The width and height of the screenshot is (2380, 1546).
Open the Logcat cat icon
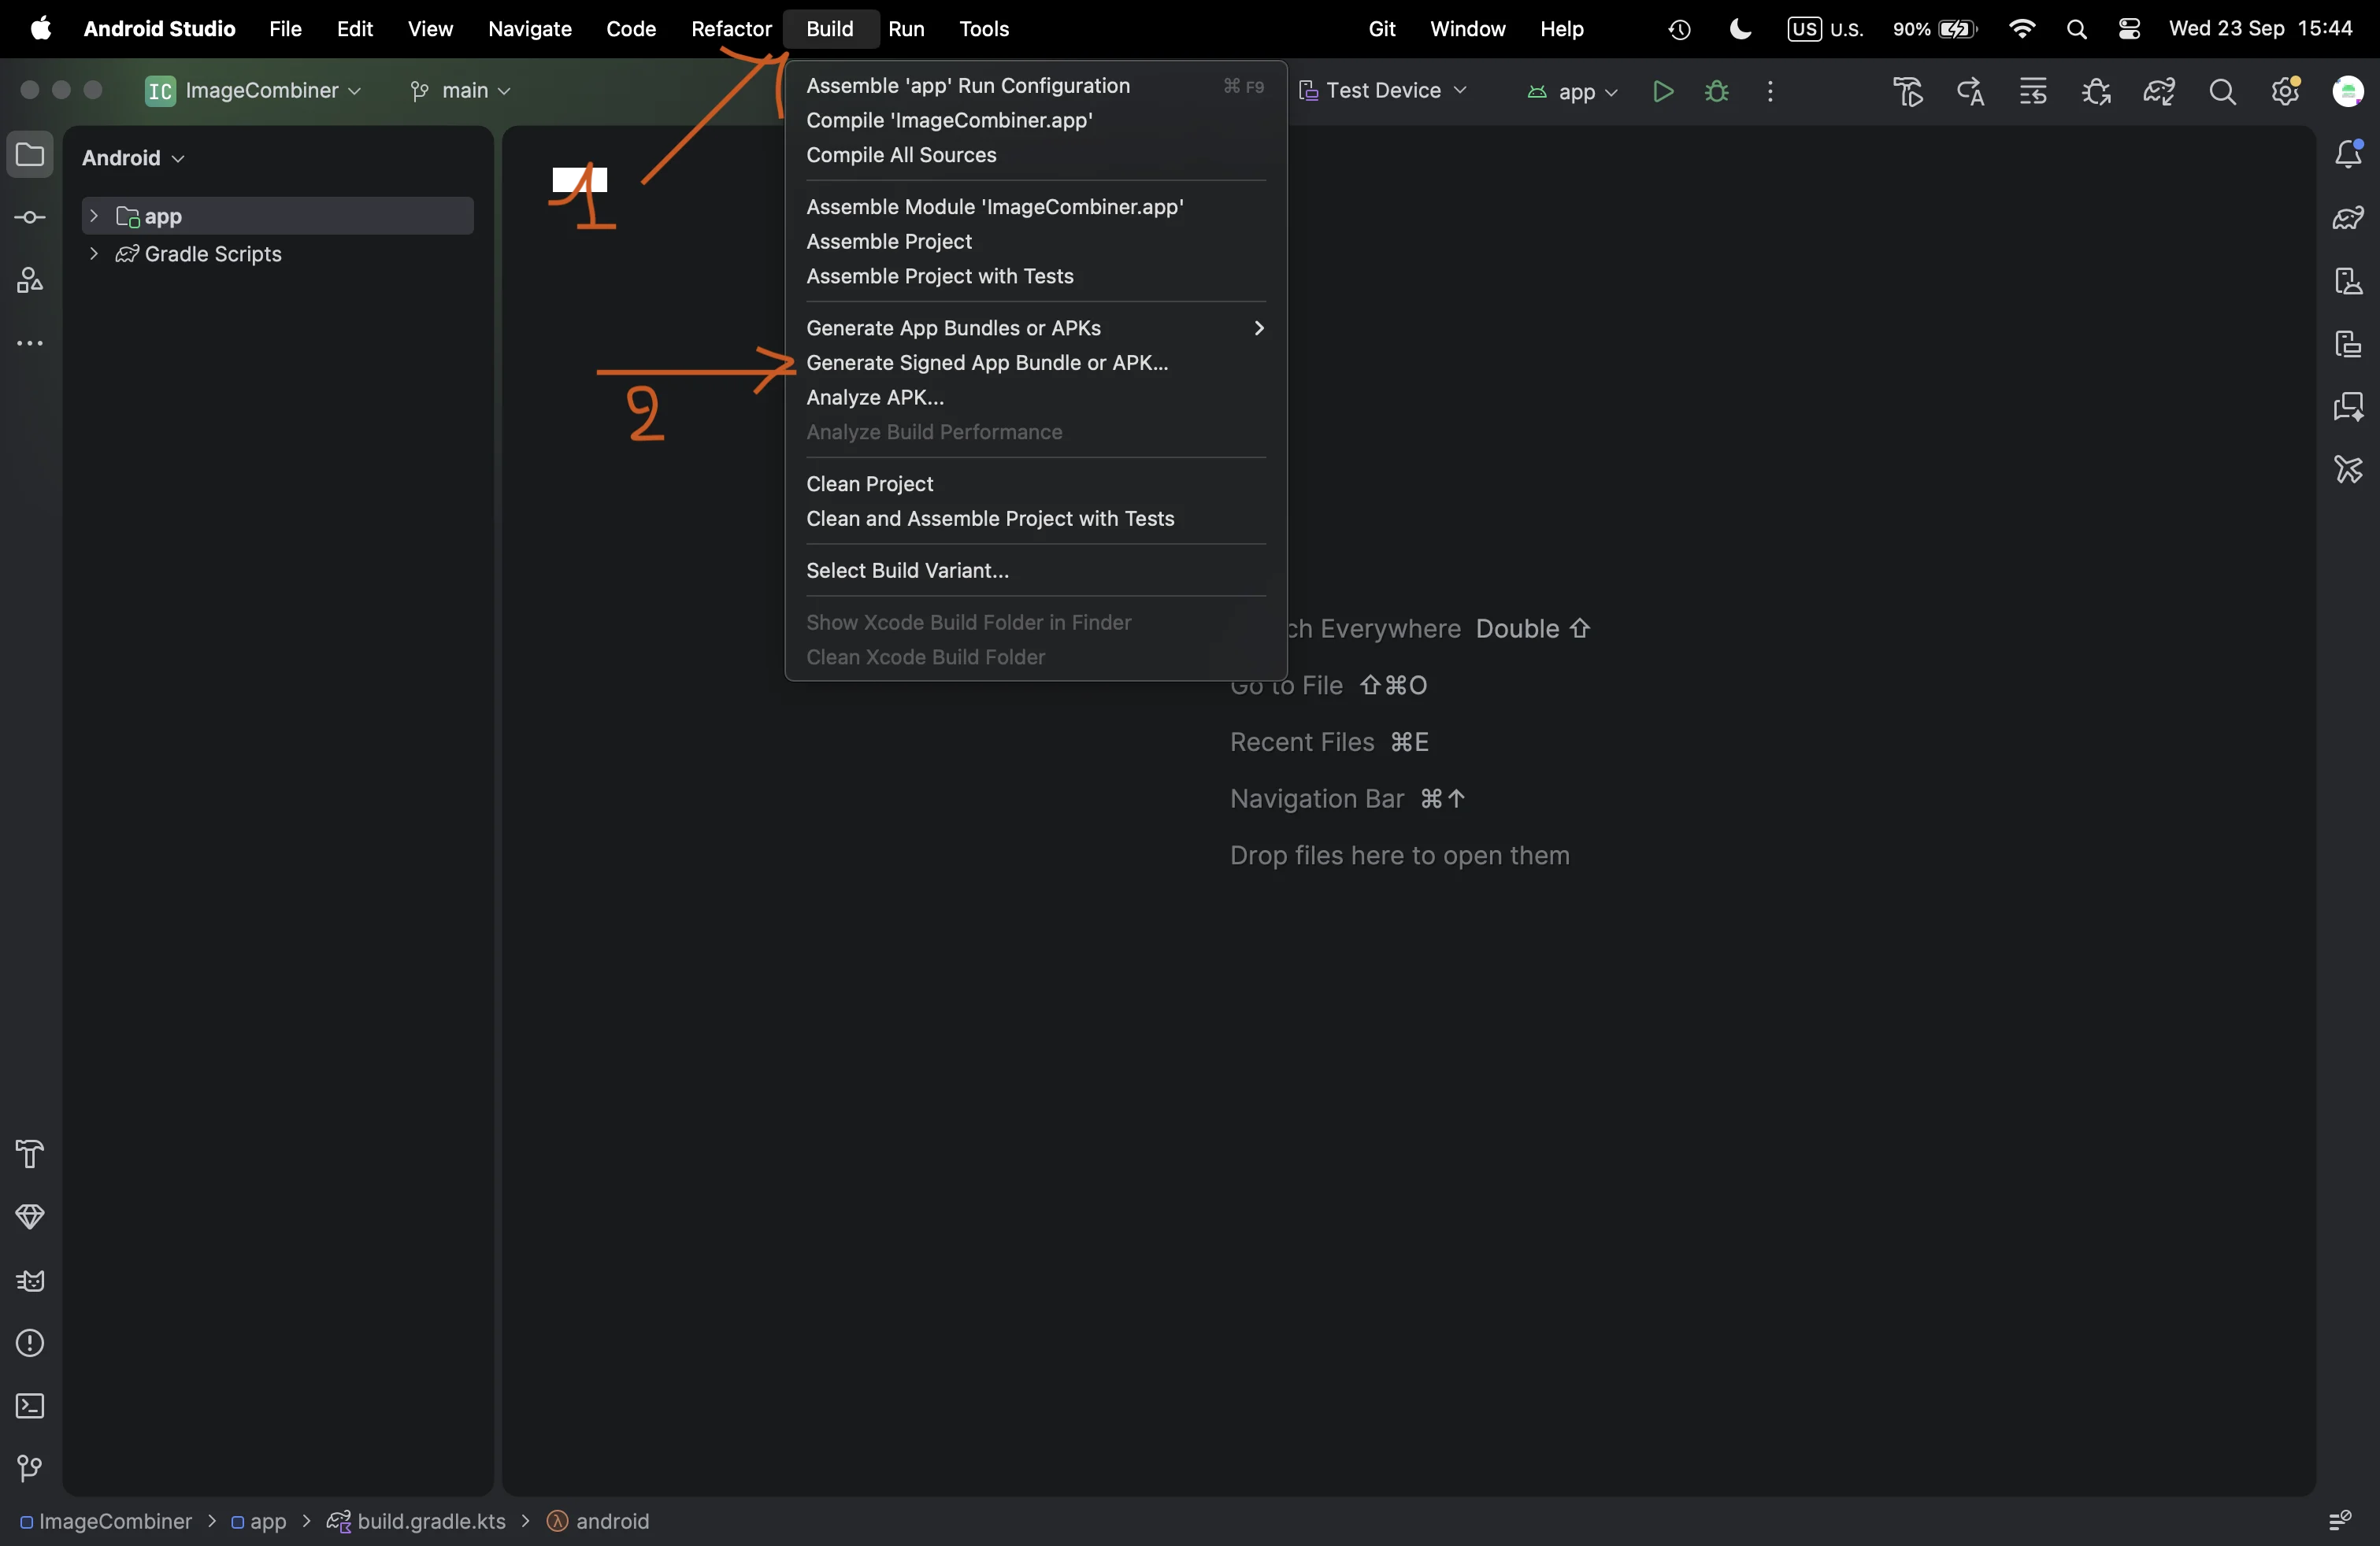pyautogui.click(x=30, y=1280)
